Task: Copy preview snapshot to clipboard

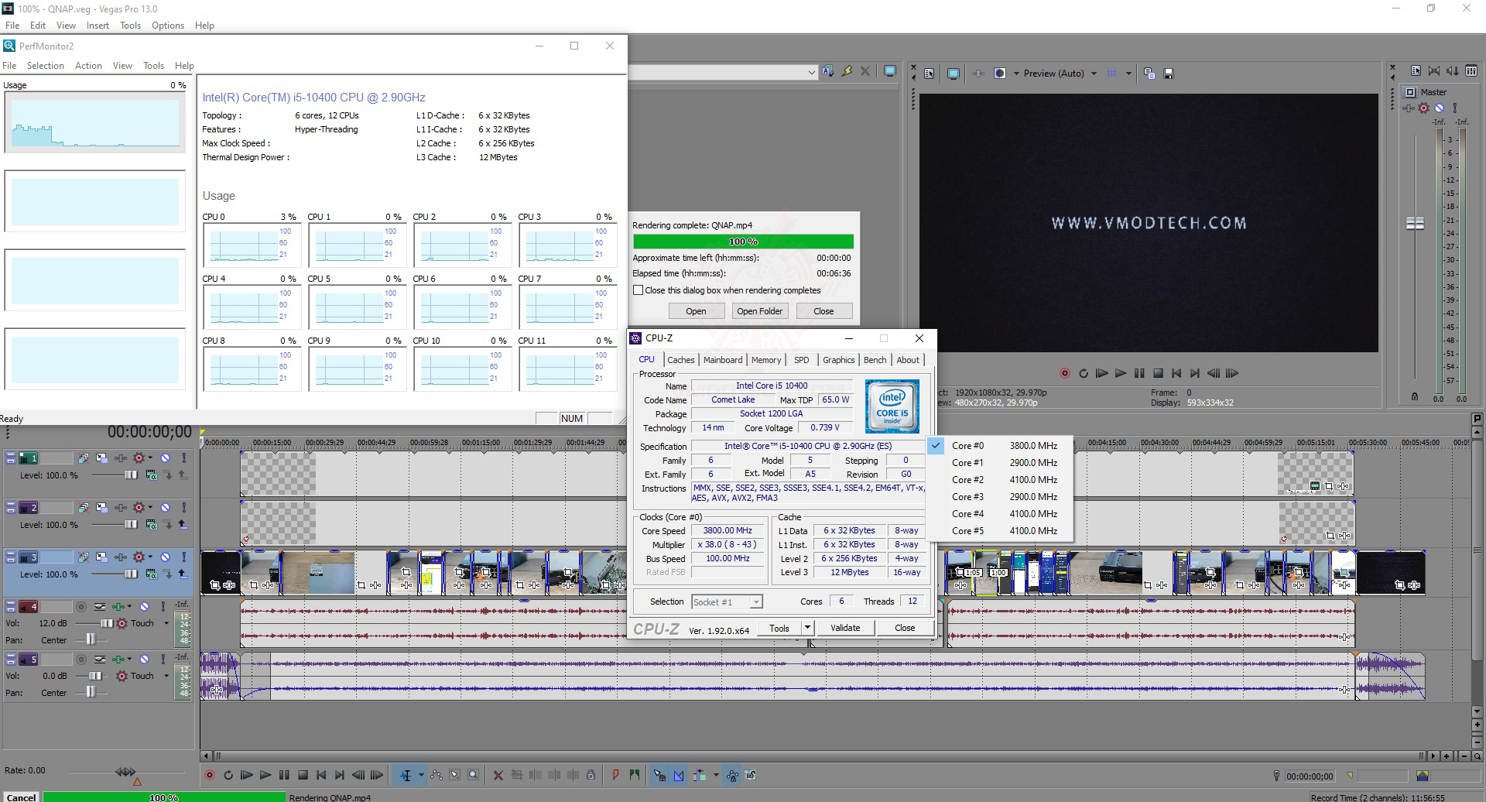Action: point(1149,74)
